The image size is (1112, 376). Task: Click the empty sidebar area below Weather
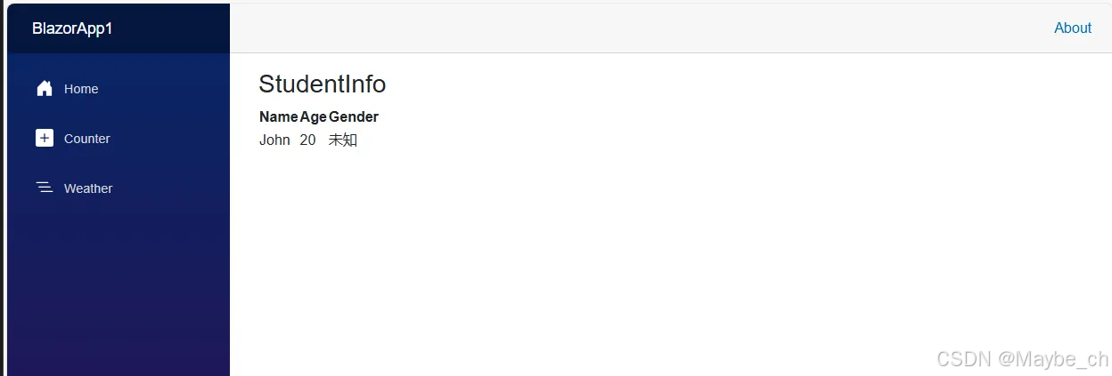pyautogui.click(x=118, y=293)
